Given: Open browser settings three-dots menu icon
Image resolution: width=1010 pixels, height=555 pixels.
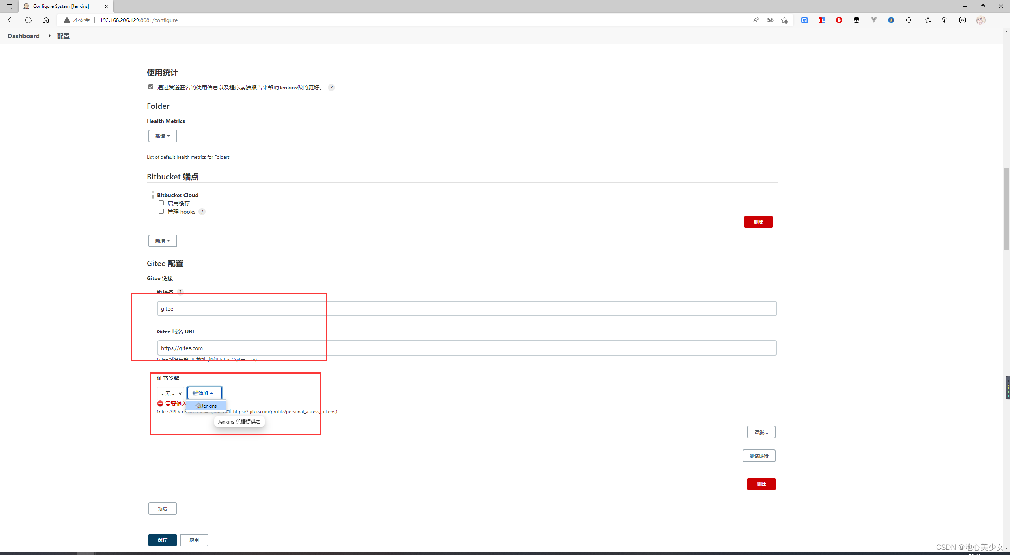Looking at the screenshot, I should [999, 20].
